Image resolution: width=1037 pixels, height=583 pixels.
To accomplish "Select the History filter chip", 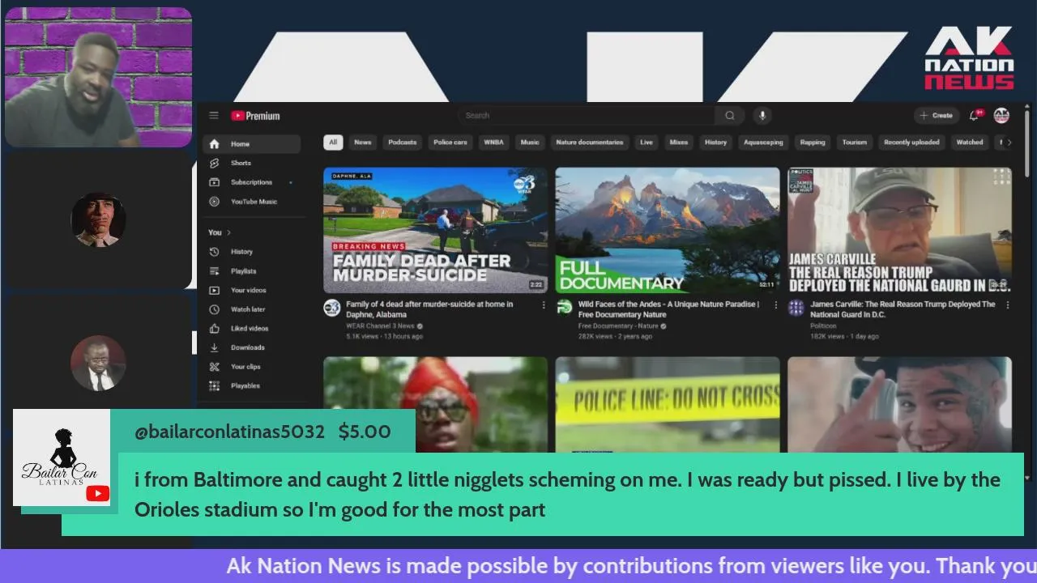I will (x=716, y=143).
